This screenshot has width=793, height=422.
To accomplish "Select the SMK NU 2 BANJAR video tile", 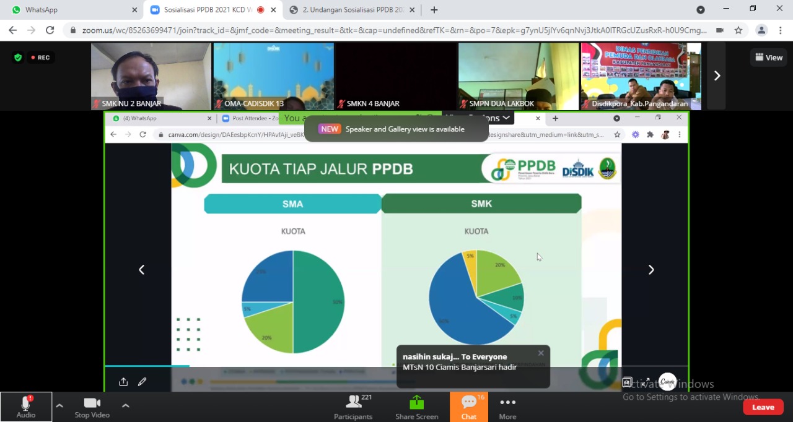I will [x=151, y=76].
